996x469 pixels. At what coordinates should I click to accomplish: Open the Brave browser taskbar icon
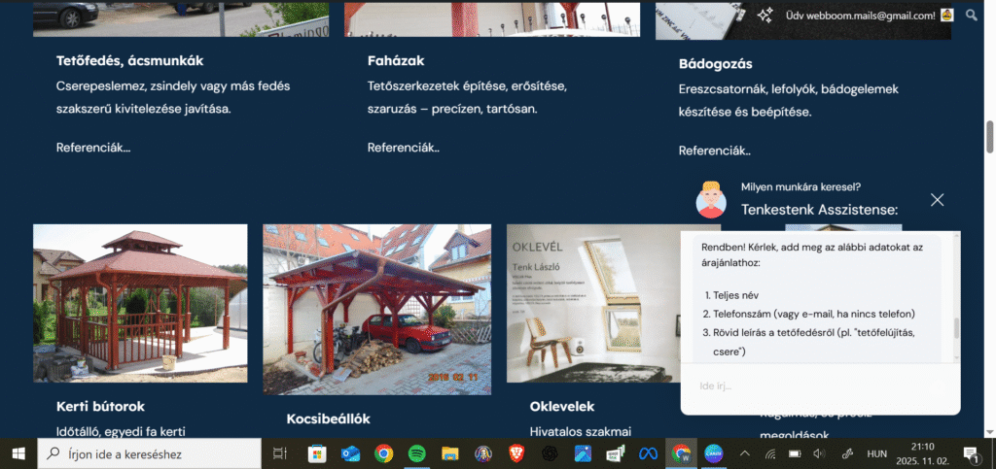[516, 453]
